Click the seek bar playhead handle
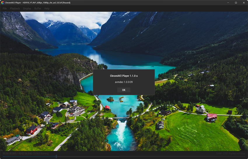Viewport: 248px width, 159px height. [56, 156]
